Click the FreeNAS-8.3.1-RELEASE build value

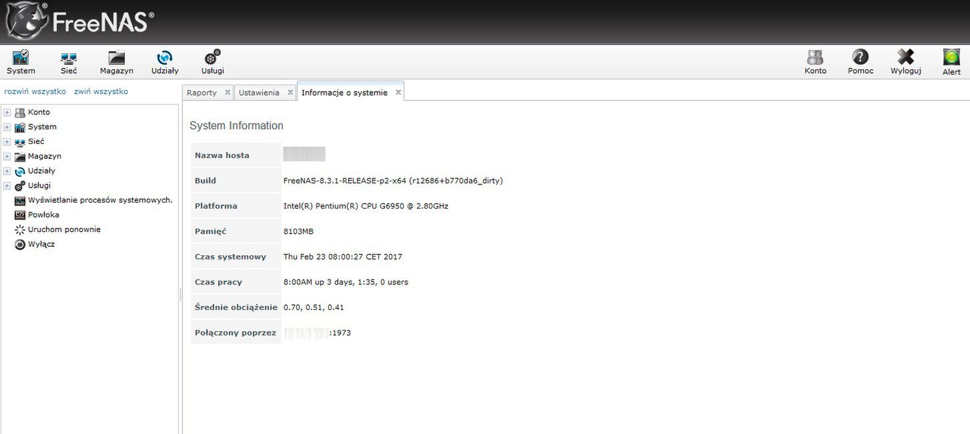coord(393,181)
